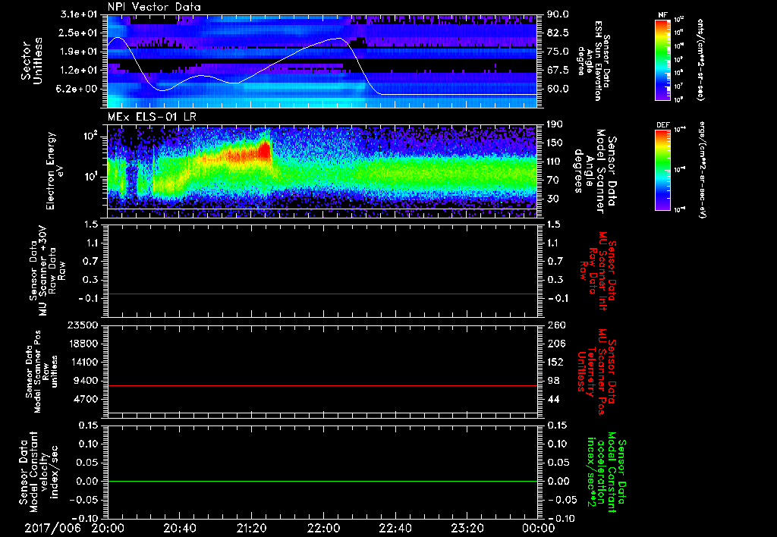Click the "75.0" sun elevation tick
777x537 pixels.
(558, 52)
